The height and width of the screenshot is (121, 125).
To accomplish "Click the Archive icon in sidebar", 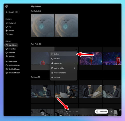I will (6, 56).
